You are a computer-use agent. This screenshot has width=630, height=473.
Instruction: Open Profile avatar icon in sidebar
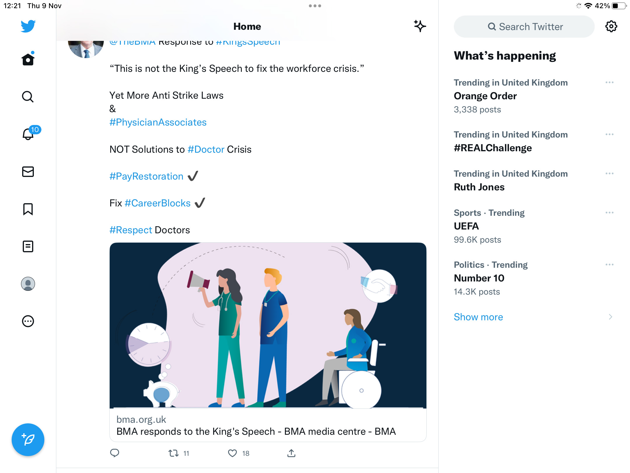(28, 284)
